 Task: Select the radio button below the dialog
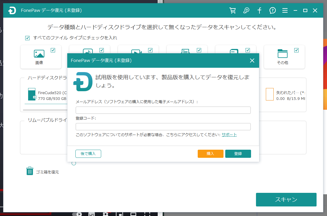(x=74, y=163)
